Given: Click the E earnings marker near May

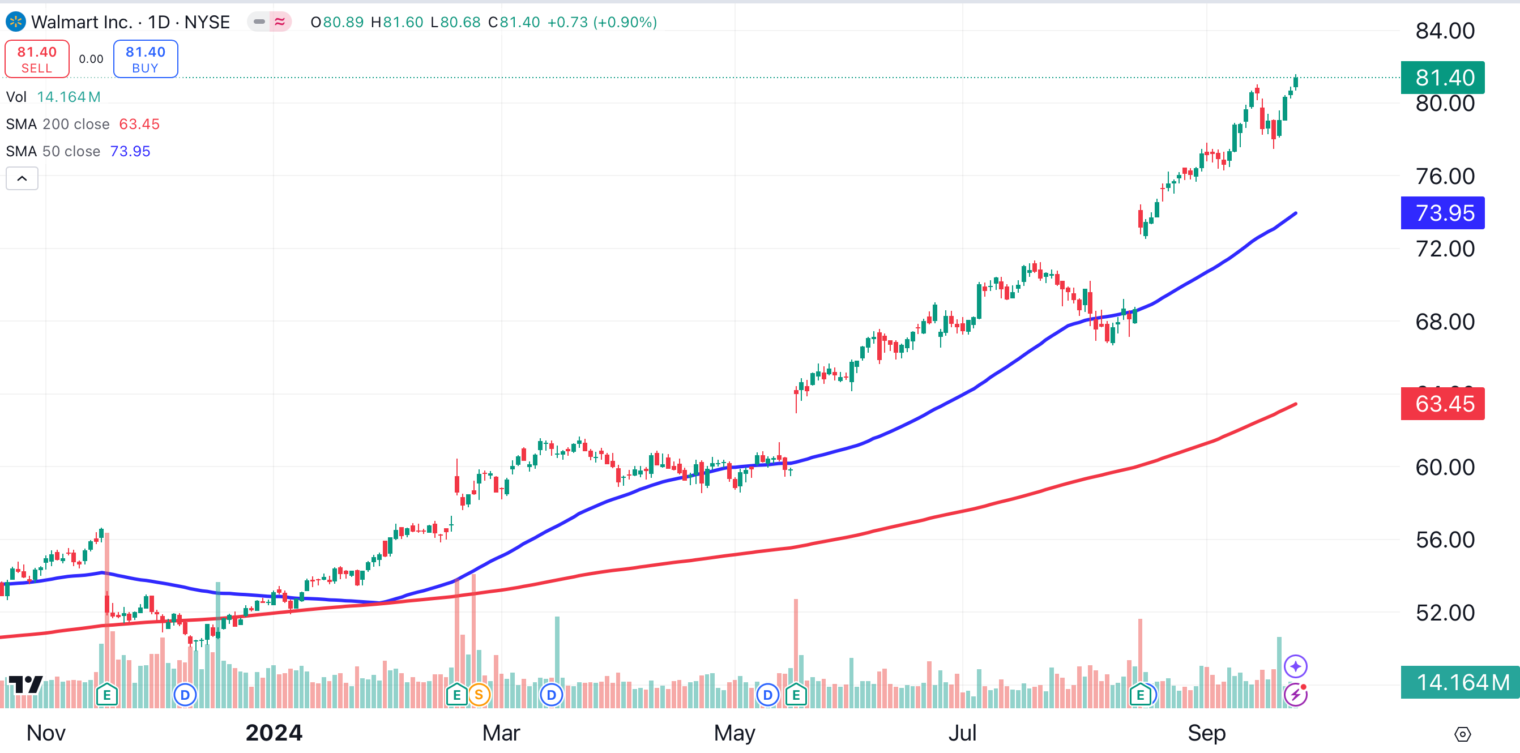Looking at the screenshot, I should [796, 695].
